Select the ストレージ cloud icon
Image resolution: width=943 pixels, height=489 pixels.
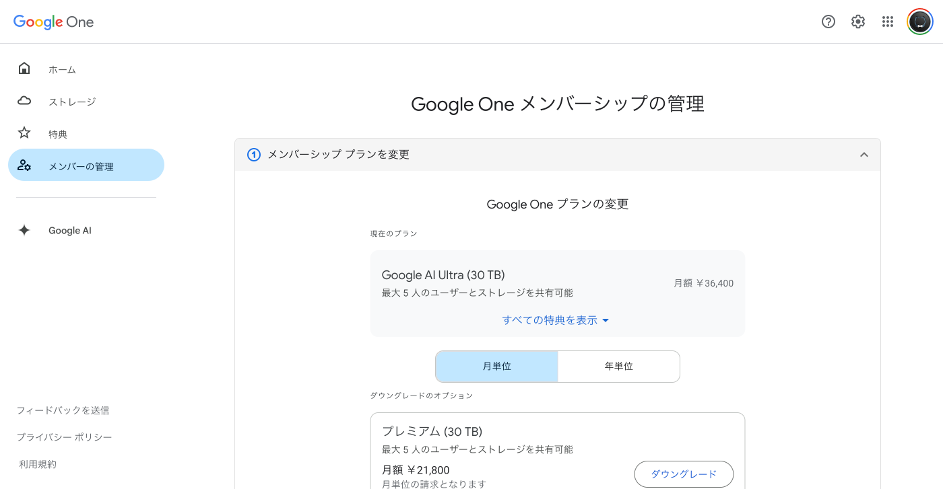[24, 100]
